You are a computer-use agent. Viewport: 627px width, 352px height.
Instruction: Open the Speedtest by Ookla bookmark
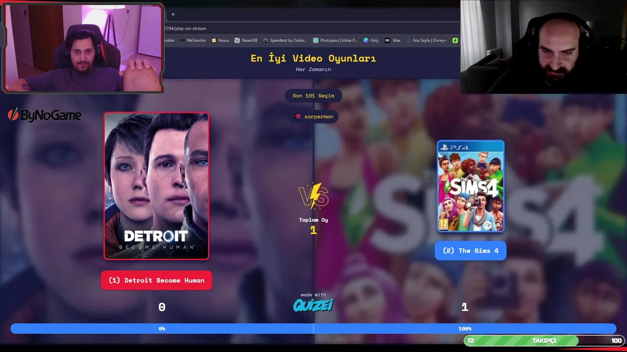tap(285, 41)
